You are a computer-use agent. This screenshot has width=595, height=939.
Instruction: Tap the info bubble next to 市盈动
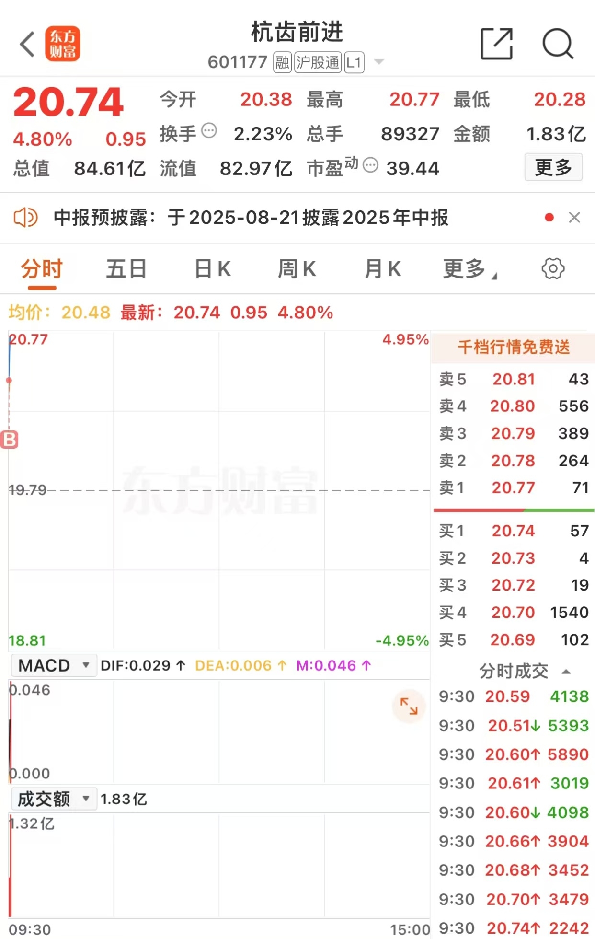click(x=370, y=165)
